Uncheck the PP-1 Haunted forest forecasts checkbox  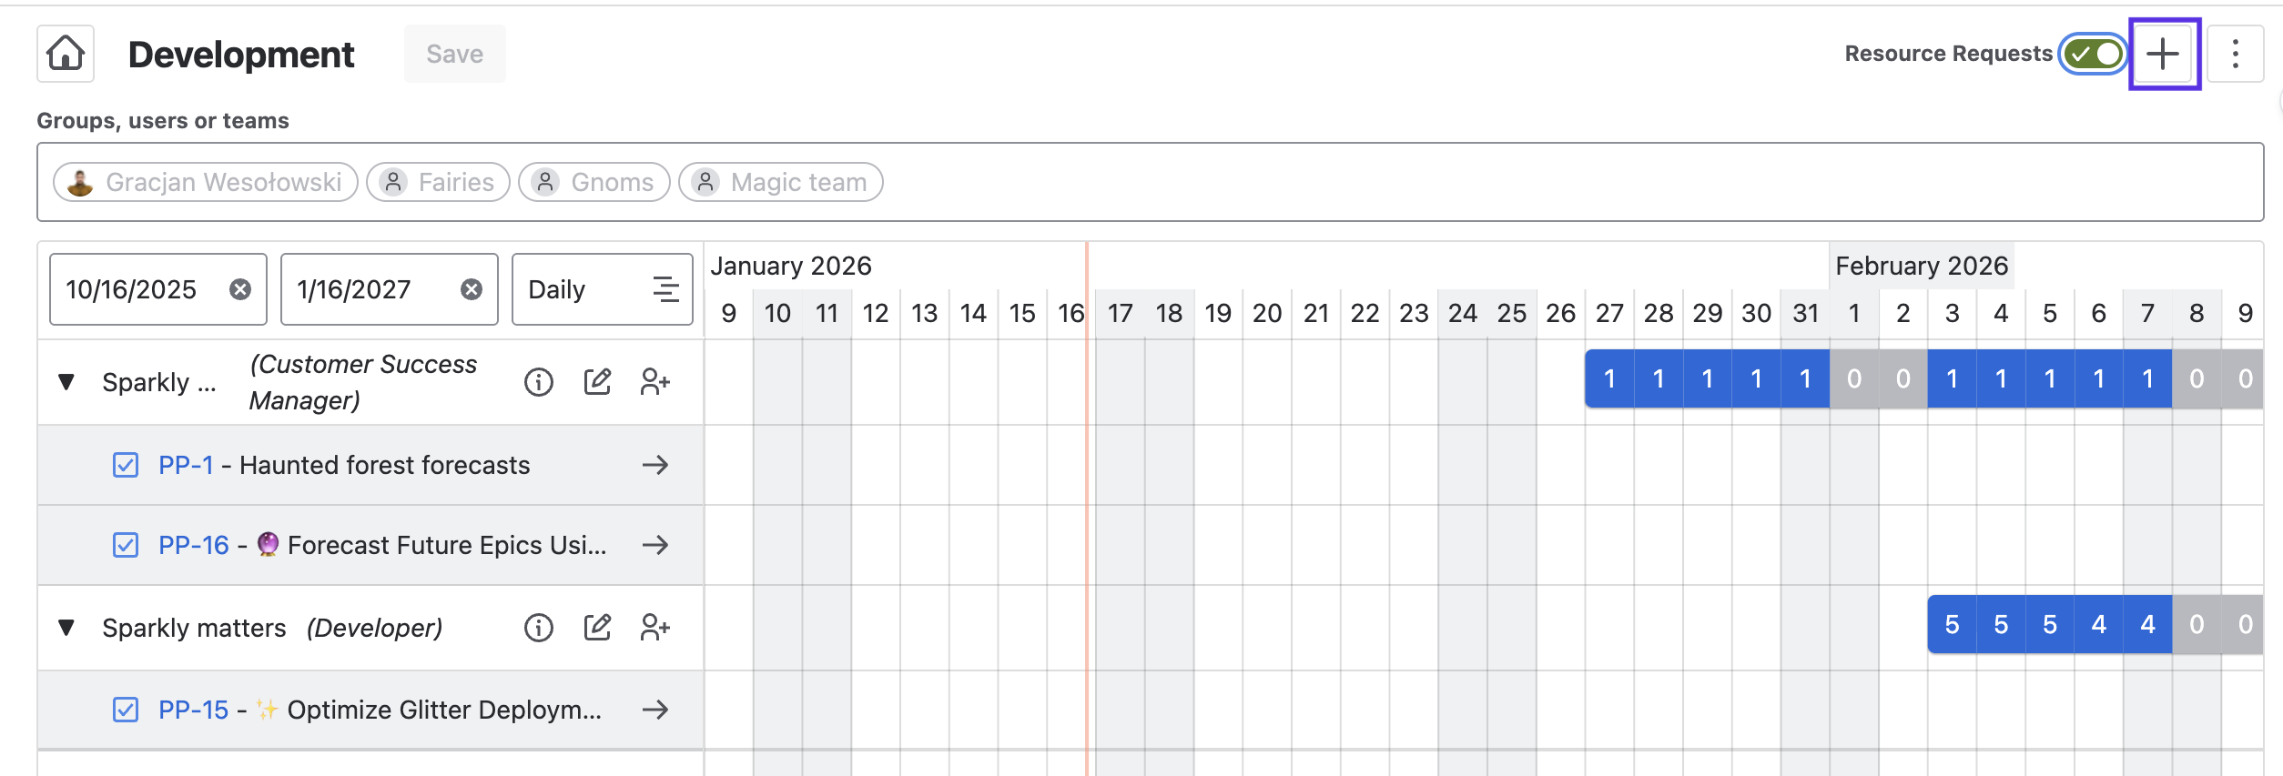[x=126, y=465]
